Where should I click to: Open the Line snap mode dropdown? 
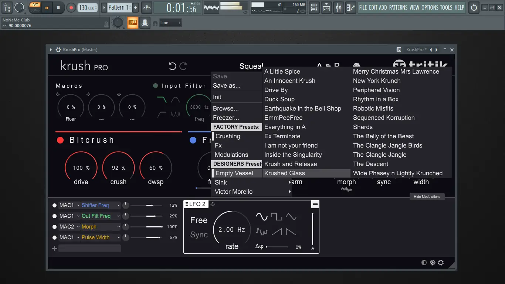pyautogui.click(x=171, y=23)
